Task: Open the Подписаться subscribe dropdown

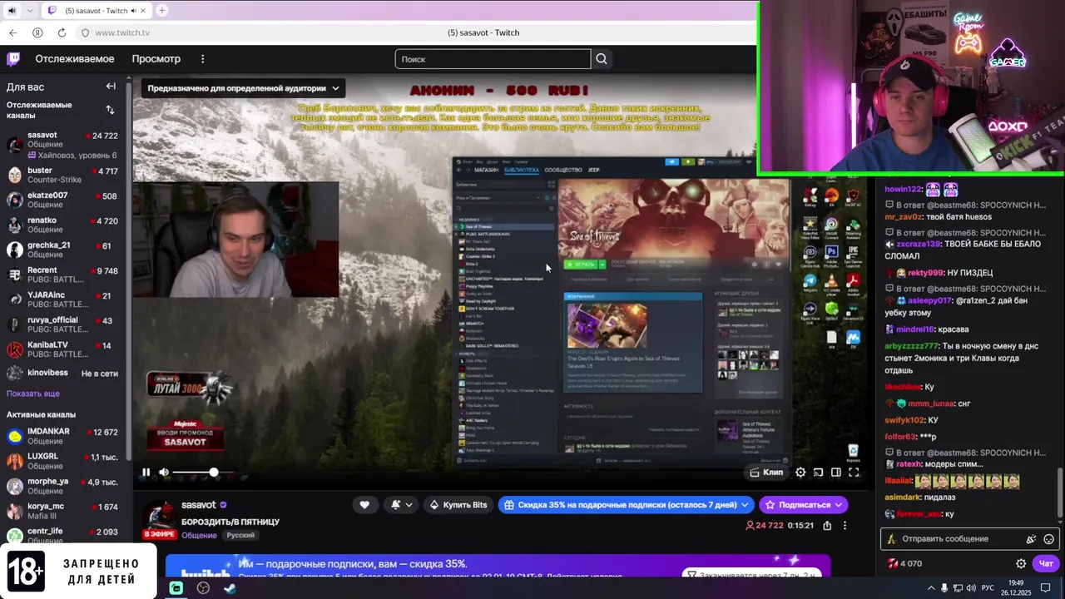Action: [804, 504]
